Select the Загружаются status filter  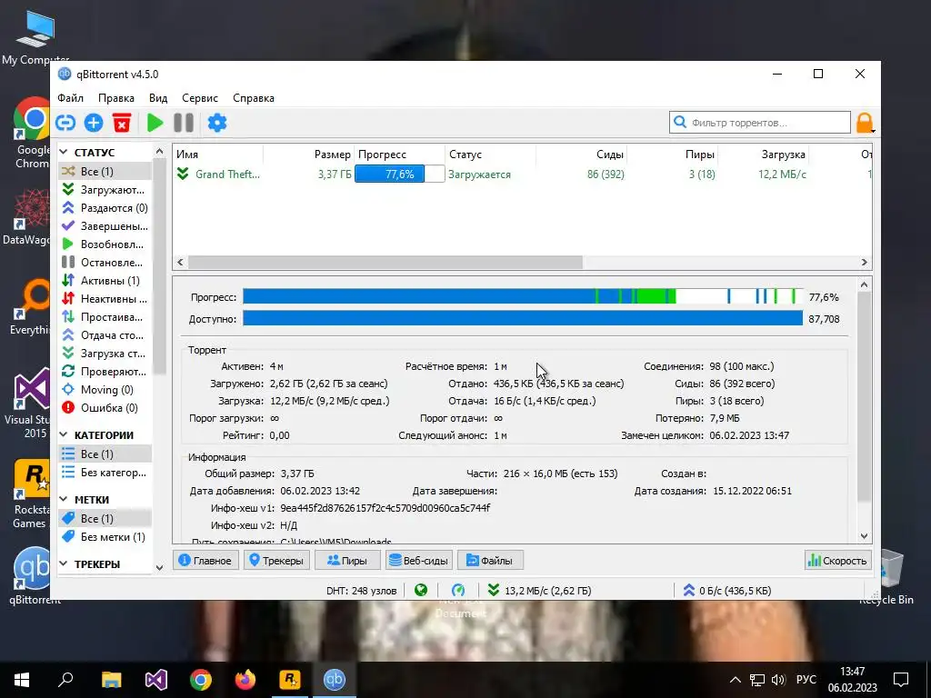click(105, 189)
